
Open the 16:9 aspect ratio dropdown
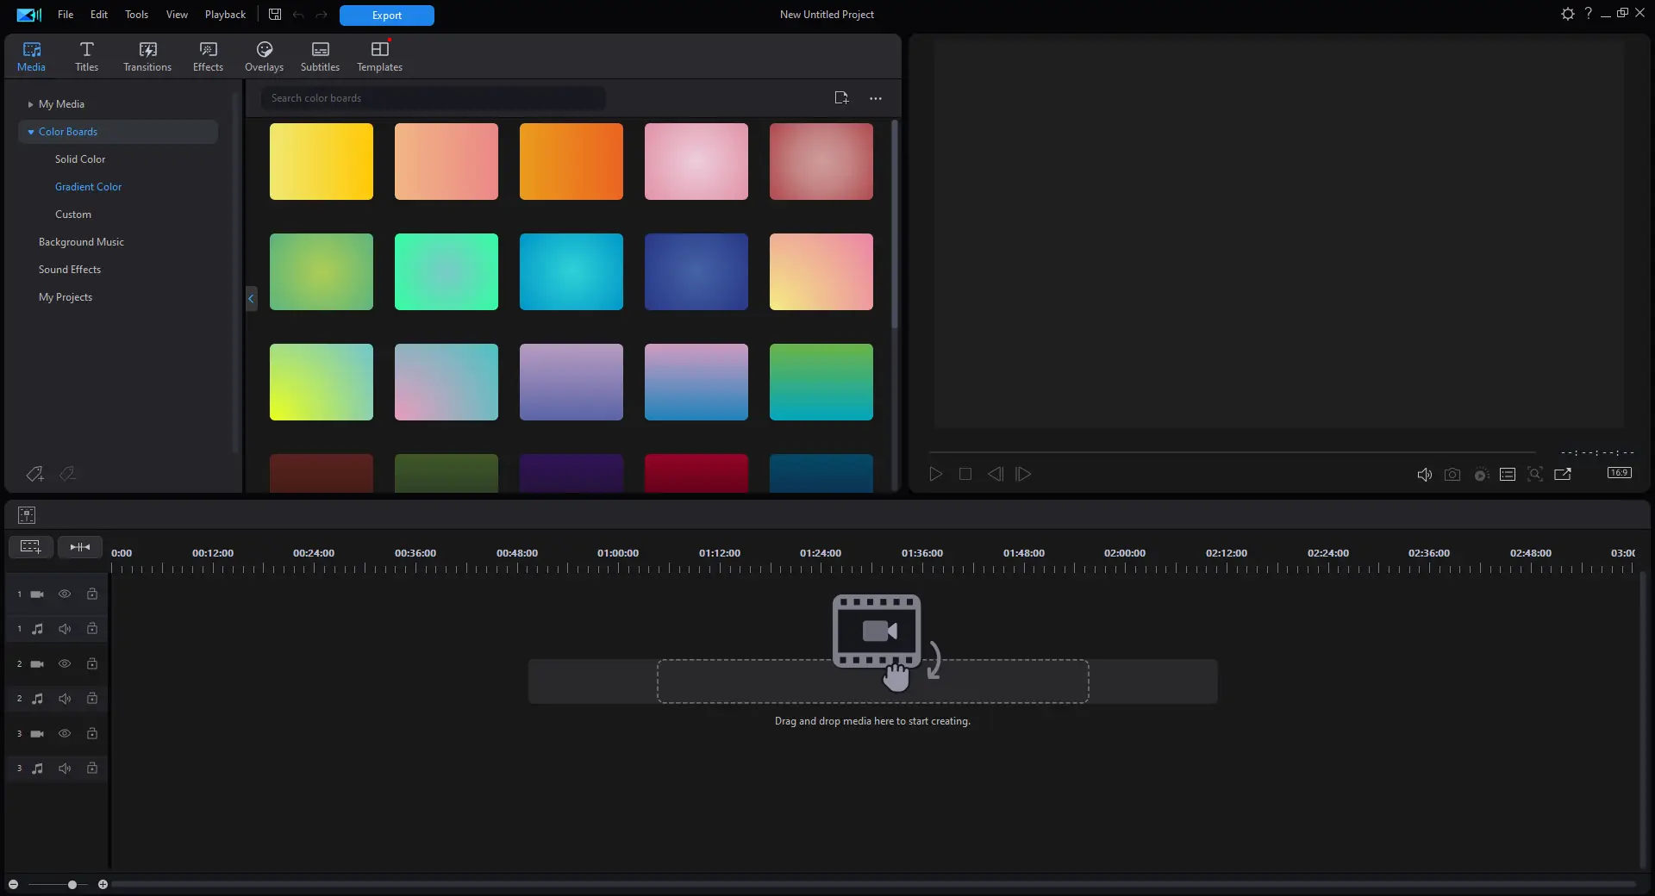point(1619,473)
